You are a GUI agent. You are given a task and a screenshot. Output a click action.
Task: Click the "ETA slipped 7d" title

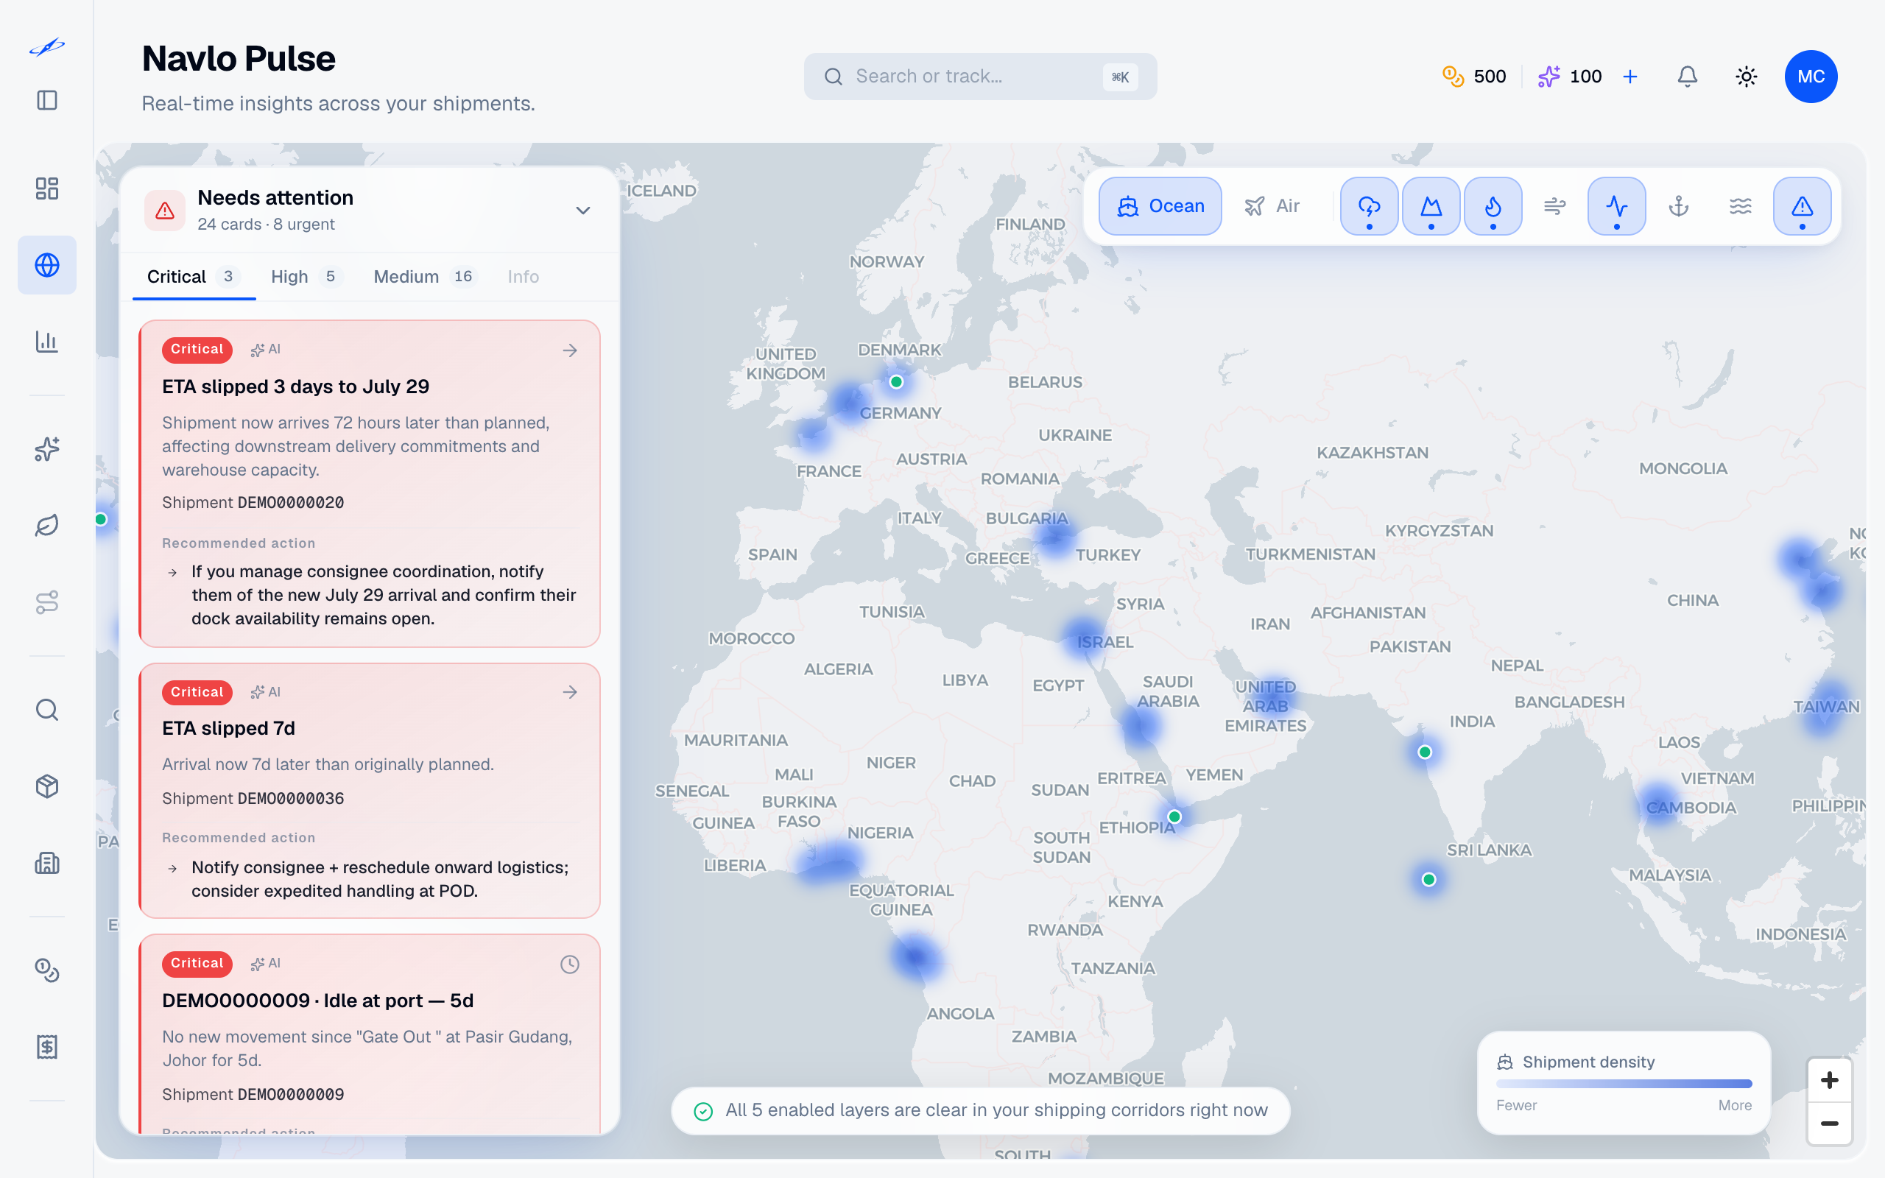(x=228, y=728)
